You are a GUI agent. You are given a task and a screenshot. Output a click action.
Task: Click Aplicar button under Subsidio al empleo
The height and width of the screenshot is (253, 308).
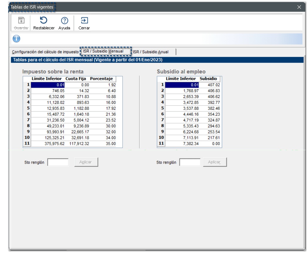pos(215,162)
